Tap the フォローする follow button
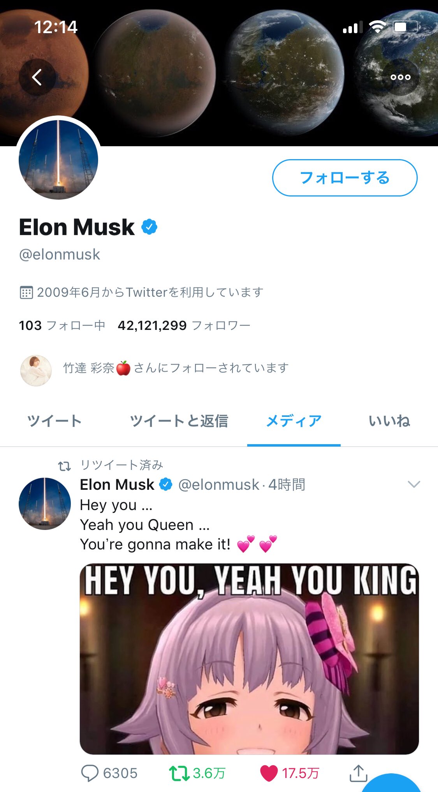The image size is (438, 792). click(345, 178)
